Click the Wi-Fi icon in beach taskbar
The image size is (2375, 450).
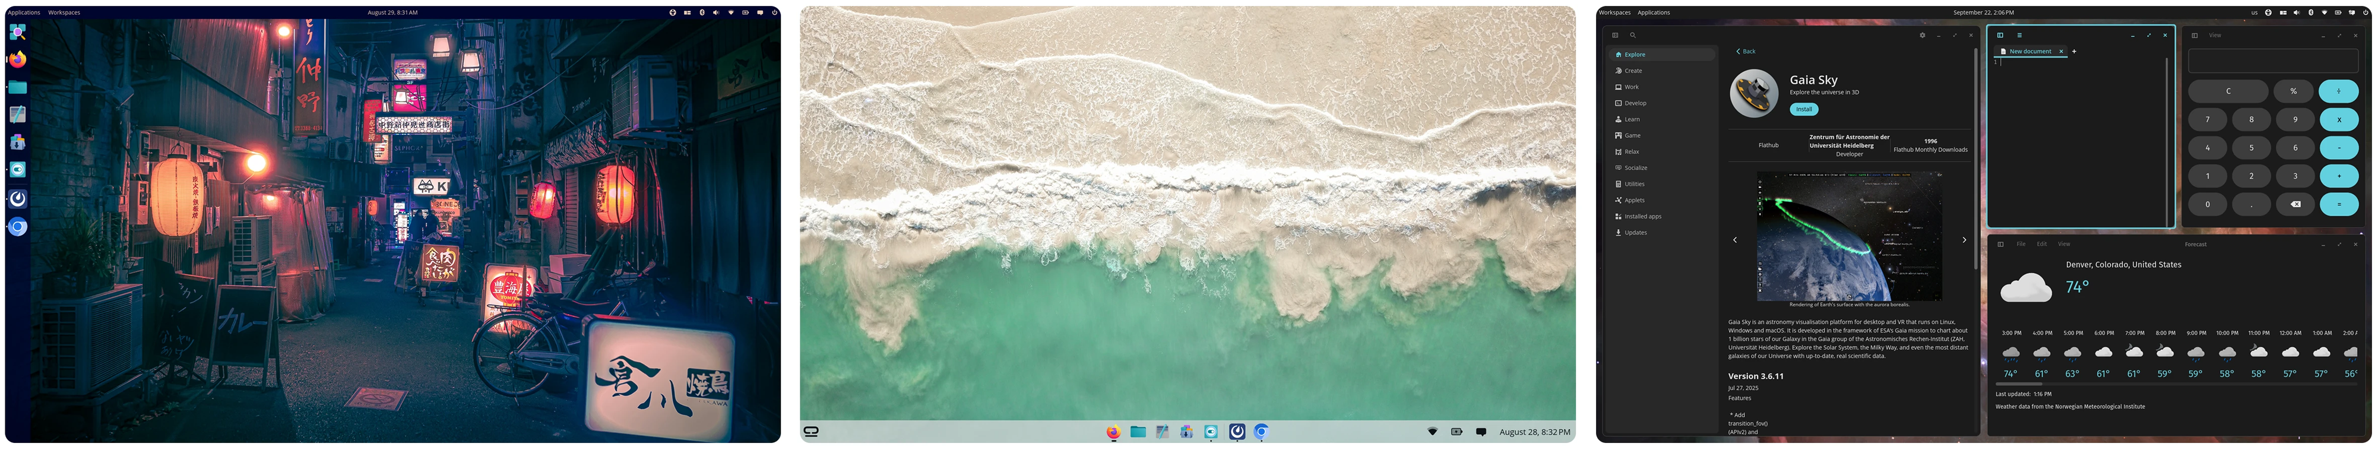click(1432, 432)
